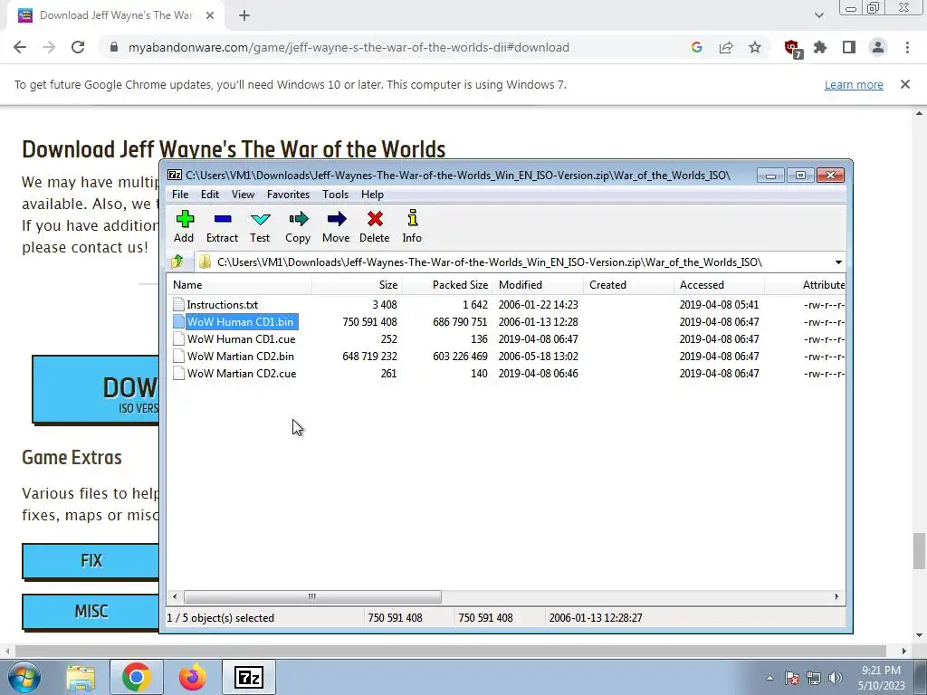Click the Chrome forward arrow

(49, 47)
